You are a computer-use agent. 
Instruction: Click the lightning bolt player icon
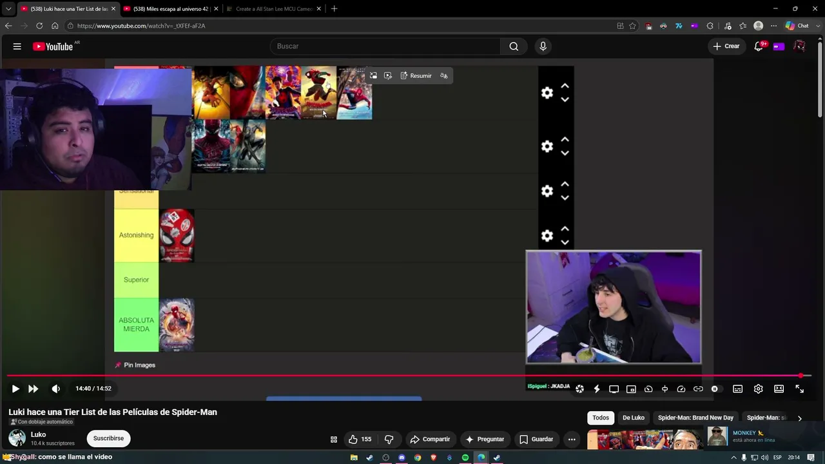coord(597,389)
